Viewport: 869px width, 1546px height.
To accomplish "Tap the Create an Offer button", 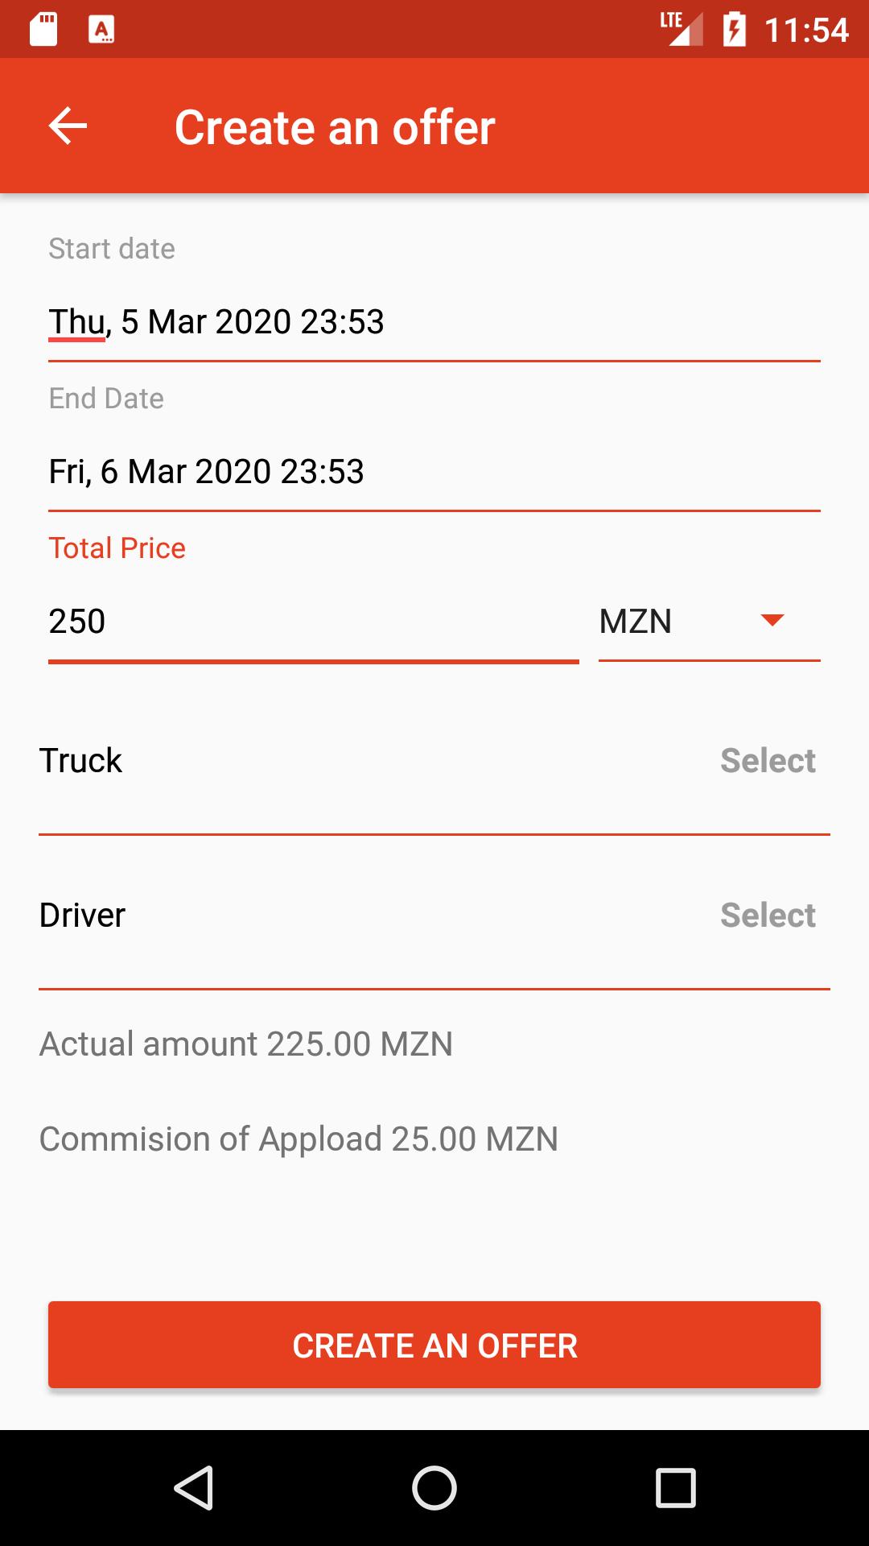I will tap(434, 1345).
